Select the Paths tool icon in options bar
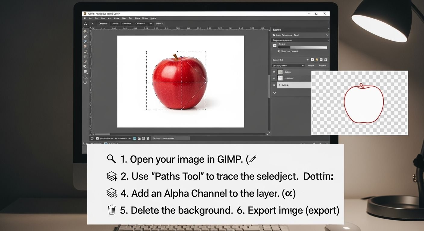This screenshot has height=231, width=424. pyautogui.click(x=86, y=23)
